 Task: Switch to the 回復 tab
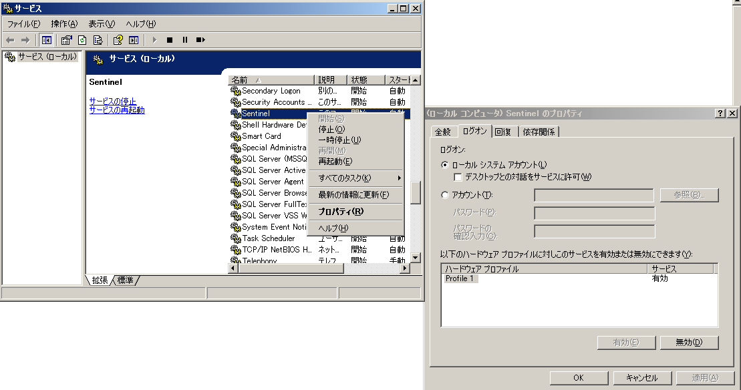click(x=503, y=132)
